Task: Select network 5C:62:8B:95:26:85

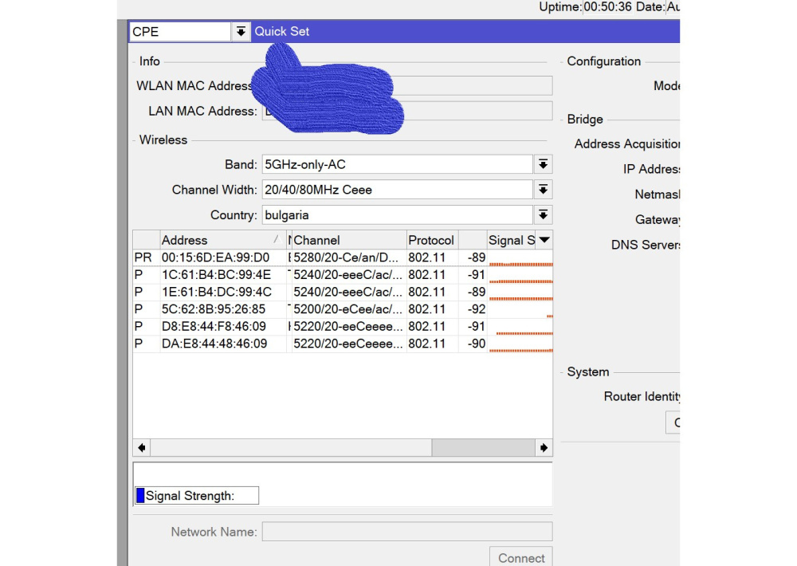Action: [x=214, y=309]
